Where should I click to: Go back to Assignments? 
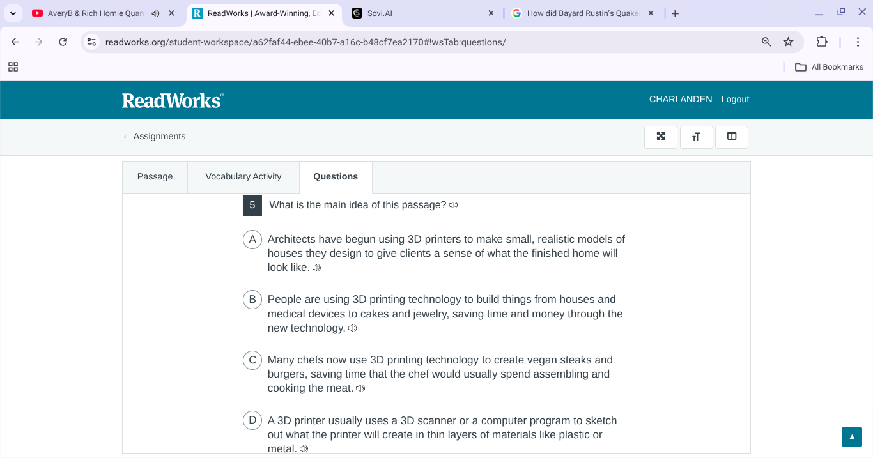tap(154, 136)
